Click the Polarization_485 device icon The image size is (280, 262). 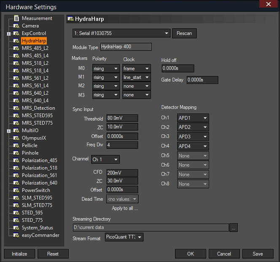click(16, 160)
